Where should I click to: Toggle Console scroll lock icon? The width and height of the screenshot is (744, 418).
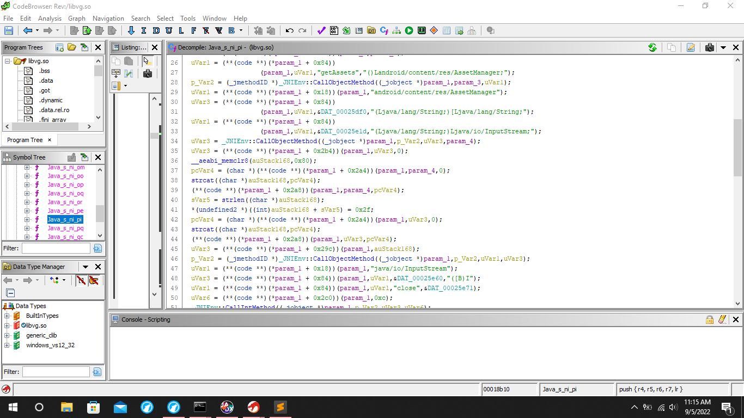click(710, 319)
